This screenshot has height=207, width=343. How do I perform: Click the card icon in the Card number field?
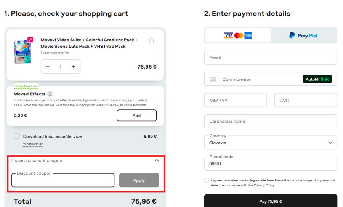coord(213,79)
